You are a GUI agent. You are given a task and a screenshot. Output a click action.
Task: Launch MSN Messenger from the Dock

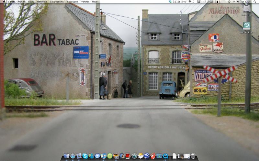[x=91, y=156]
